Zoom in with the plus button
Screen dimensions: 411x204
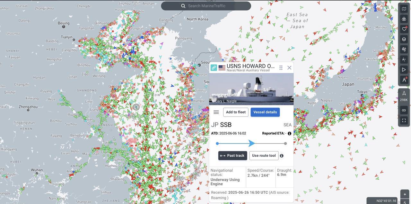[405, 194]
